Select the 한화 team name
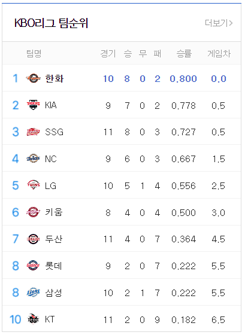This screenshot has width=245, height=335. pos(55,78)
